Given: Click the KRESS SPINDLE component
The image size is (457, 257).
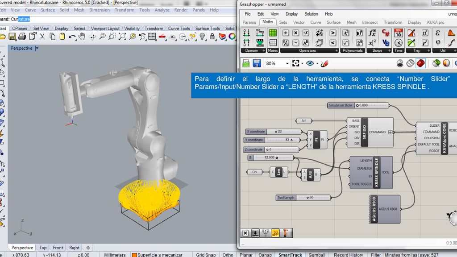Looking at the screenshot, I should [371, 173].
